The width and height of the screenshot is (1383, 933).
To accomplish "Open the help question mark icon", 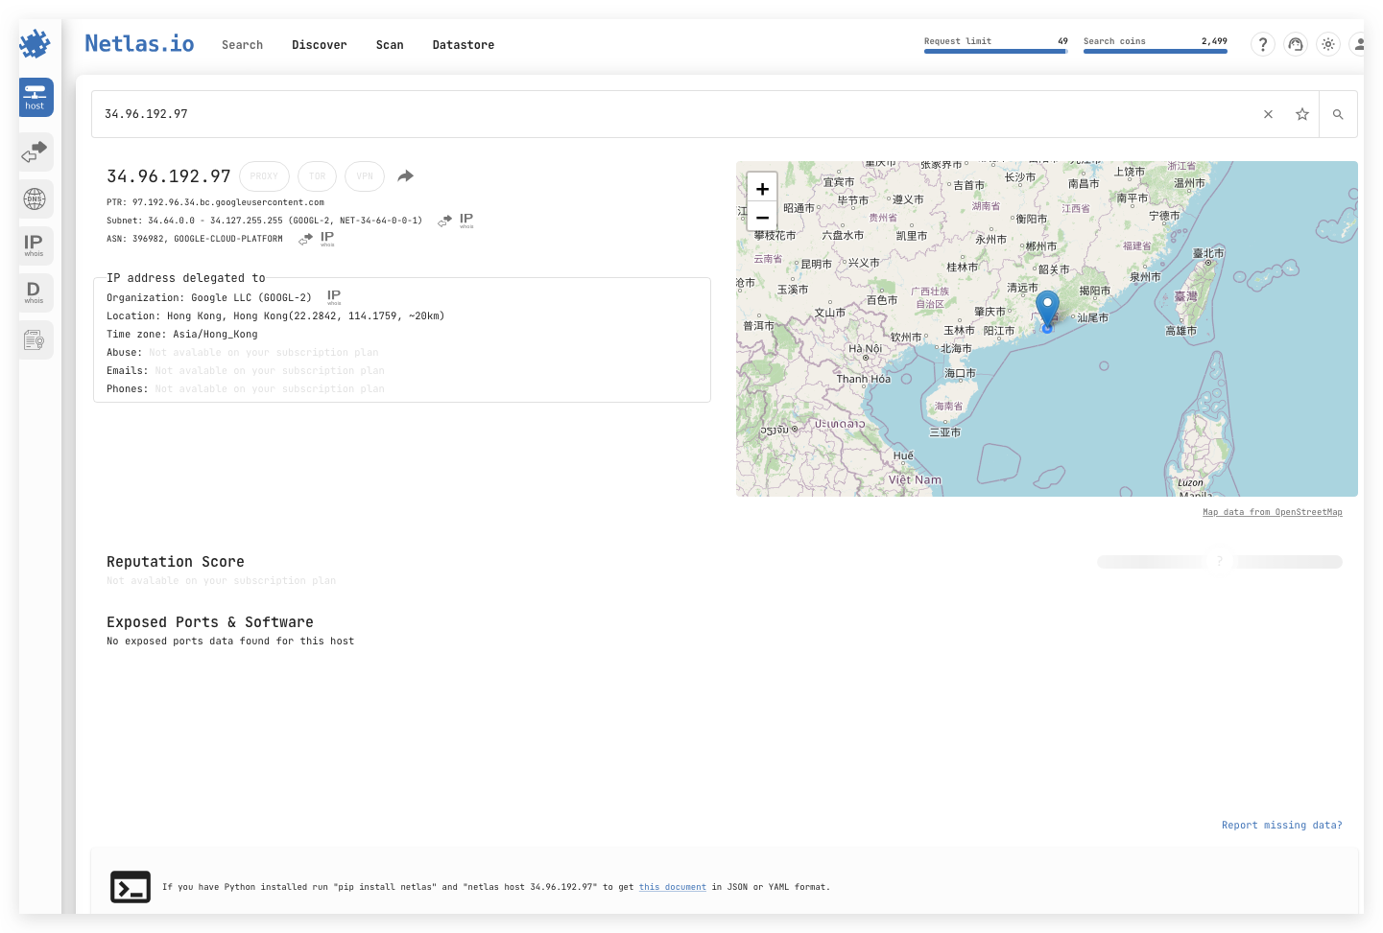I will 1263,44.
